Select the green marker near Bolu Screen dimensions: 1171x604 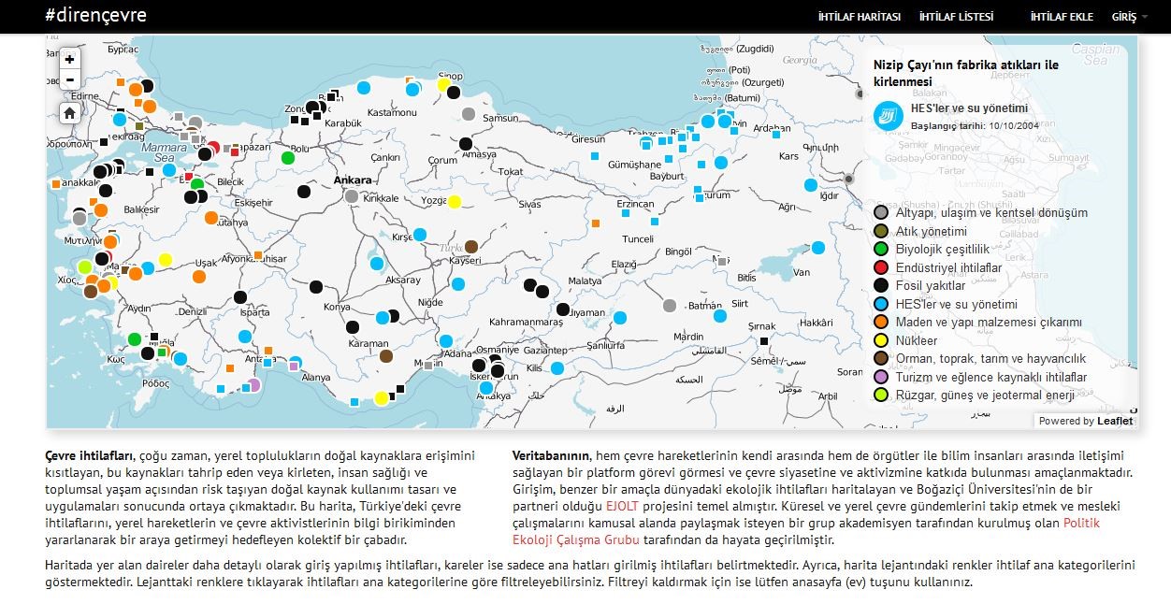pos(288,157)
